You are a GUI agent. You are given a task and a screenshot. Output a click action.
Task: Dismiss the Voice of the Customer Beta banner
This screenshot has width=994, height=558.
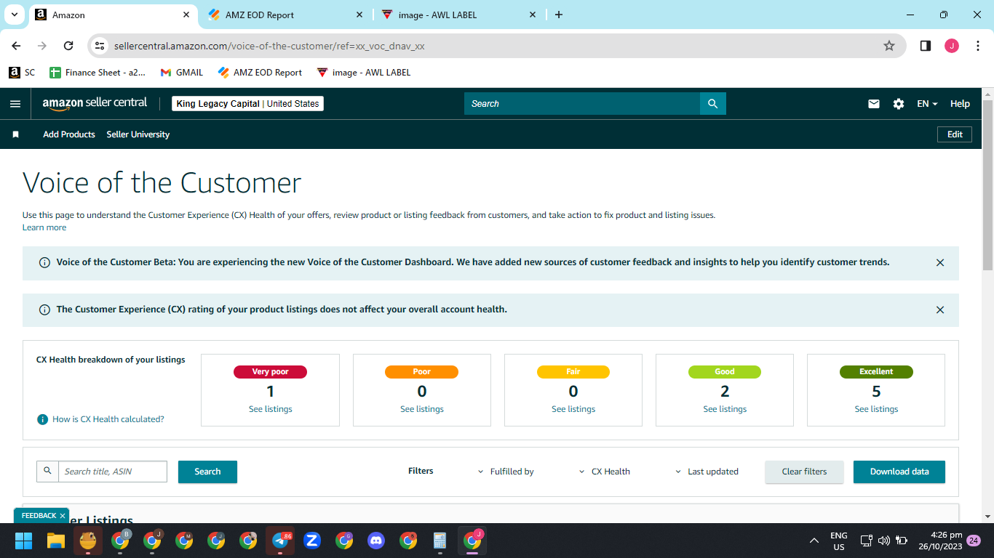(x=940, y=263)
